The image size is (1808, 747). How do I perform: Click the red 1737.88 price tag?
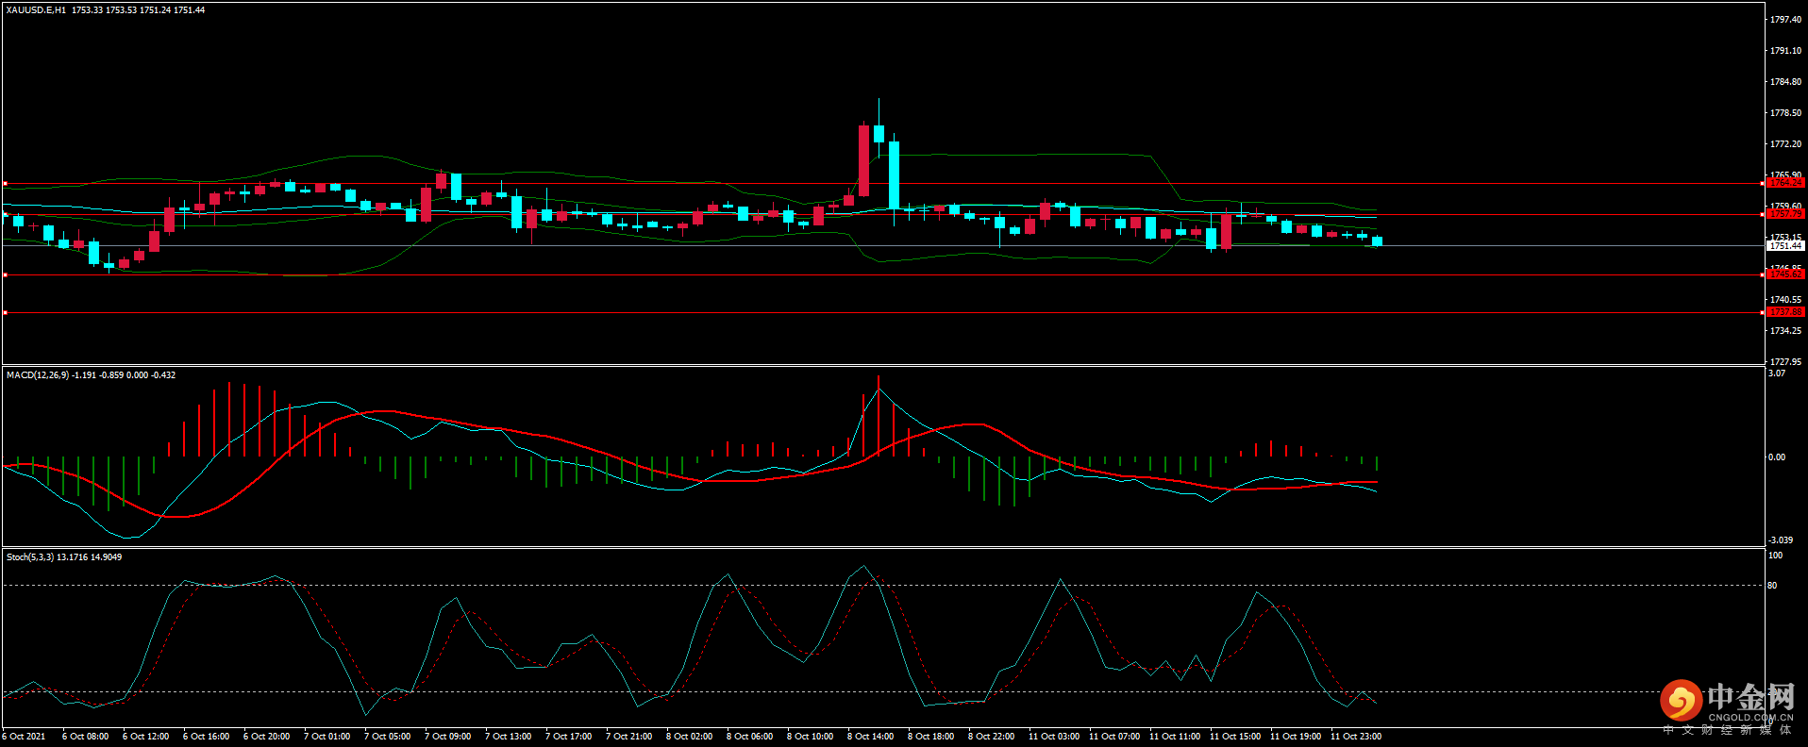click(x=1784, y=312)
